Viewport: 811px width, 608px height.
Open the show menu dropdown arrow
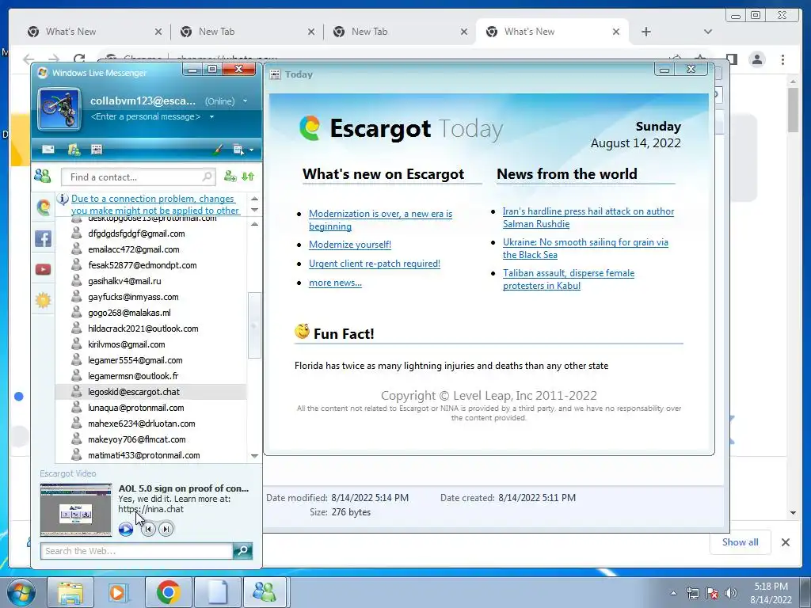click(251, 150)
